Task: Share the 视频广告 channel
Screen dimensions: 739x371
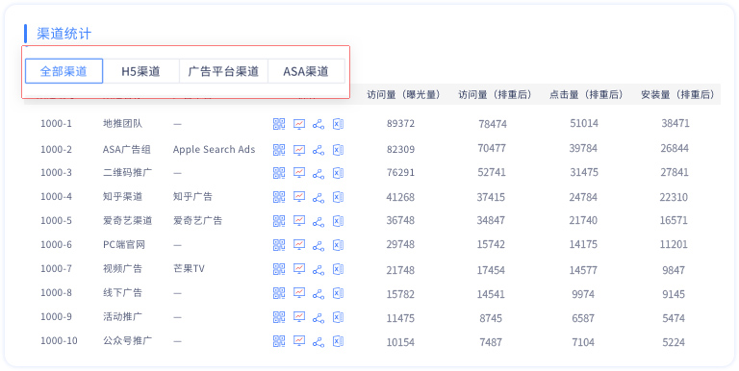Action: coord(319,269)
